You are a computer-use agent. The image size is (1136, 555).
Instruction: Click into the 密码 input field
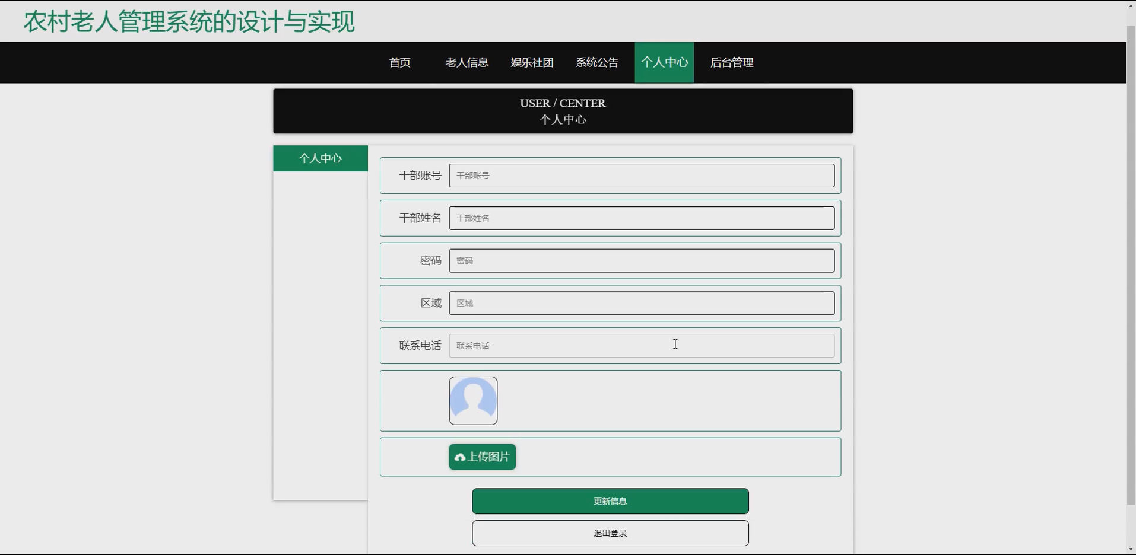point(642,261)
